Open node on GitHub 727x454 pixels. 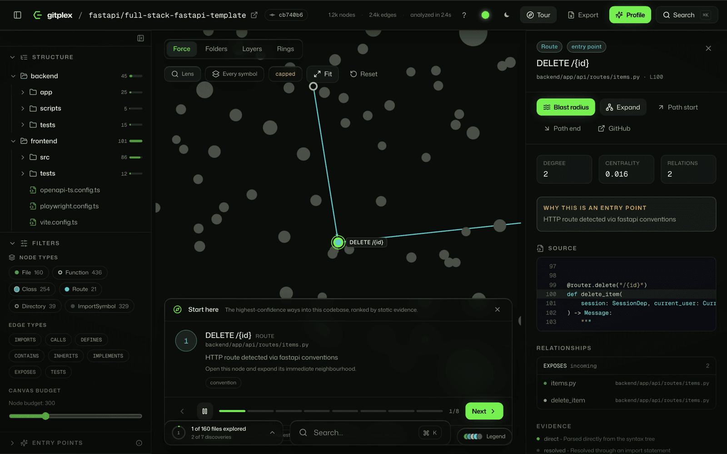pyautogui.click(x=614, y=128)
